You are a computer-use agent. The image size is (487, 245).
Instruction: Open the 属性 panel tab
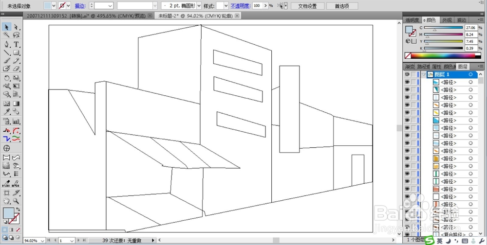click(x=436, y=67)
